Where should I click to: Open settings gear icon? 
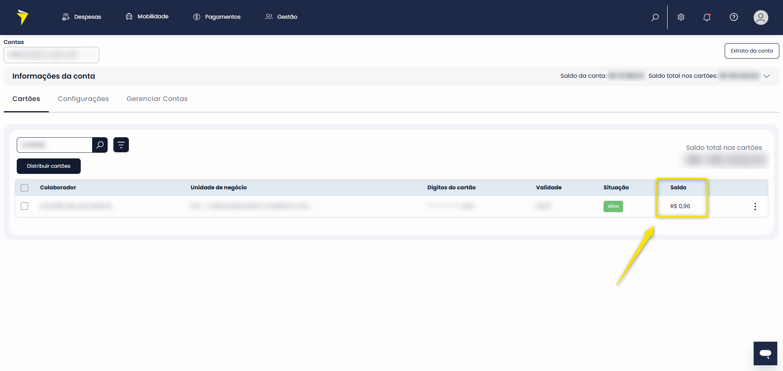681,17
